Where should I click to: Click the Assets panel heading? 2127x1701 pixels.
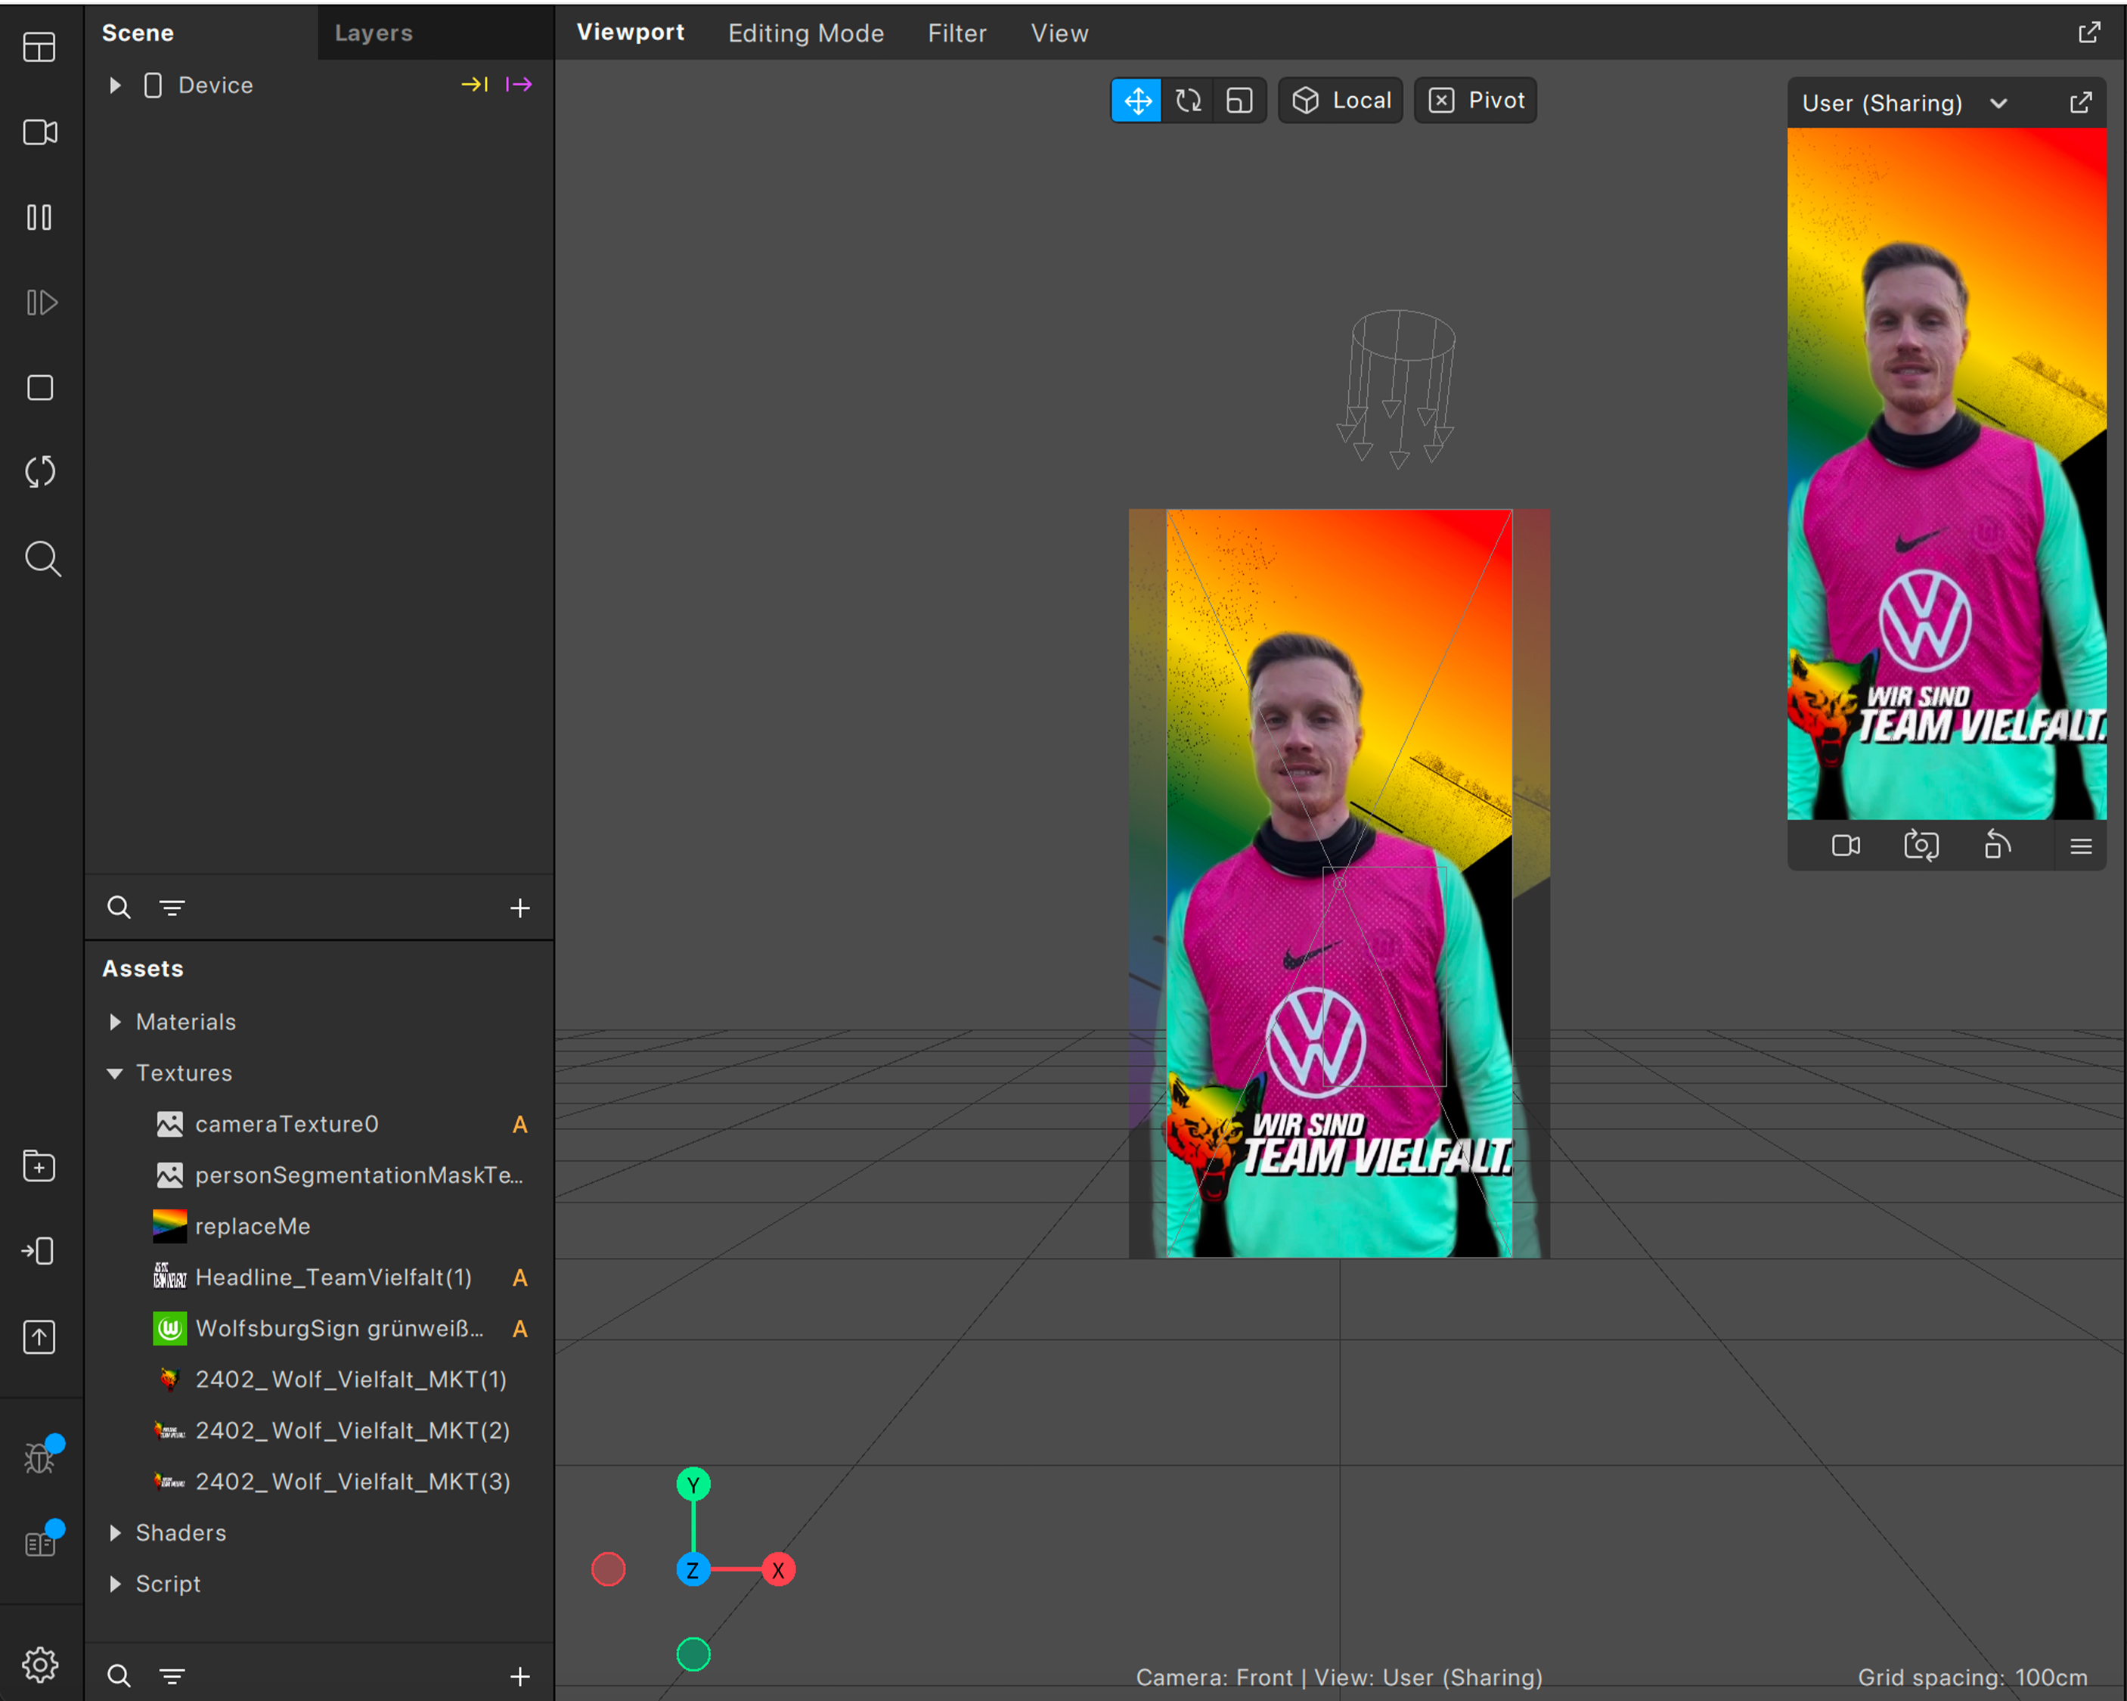143,969
